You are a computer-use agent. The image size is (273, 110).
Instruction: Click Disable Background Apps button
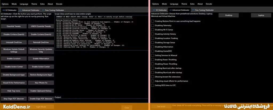pos(14,75)
